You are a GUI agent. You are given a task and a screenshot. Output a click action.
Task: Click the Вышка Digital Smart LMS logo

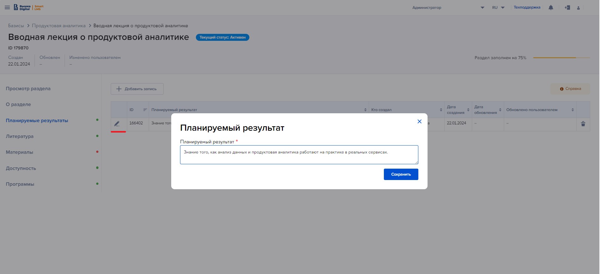pos(29,8)
